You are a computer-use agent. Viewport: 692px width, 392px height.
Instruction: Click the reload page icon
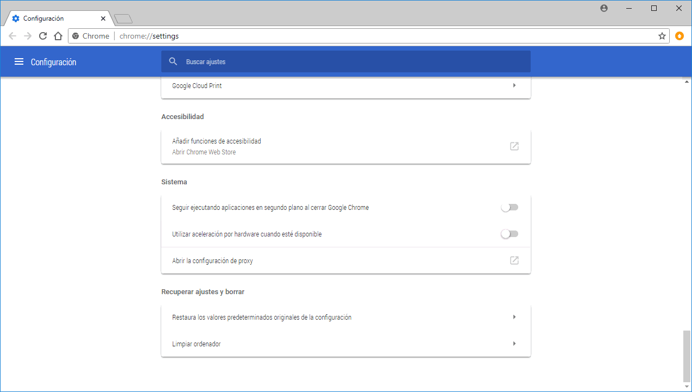[x=43, y=36]
